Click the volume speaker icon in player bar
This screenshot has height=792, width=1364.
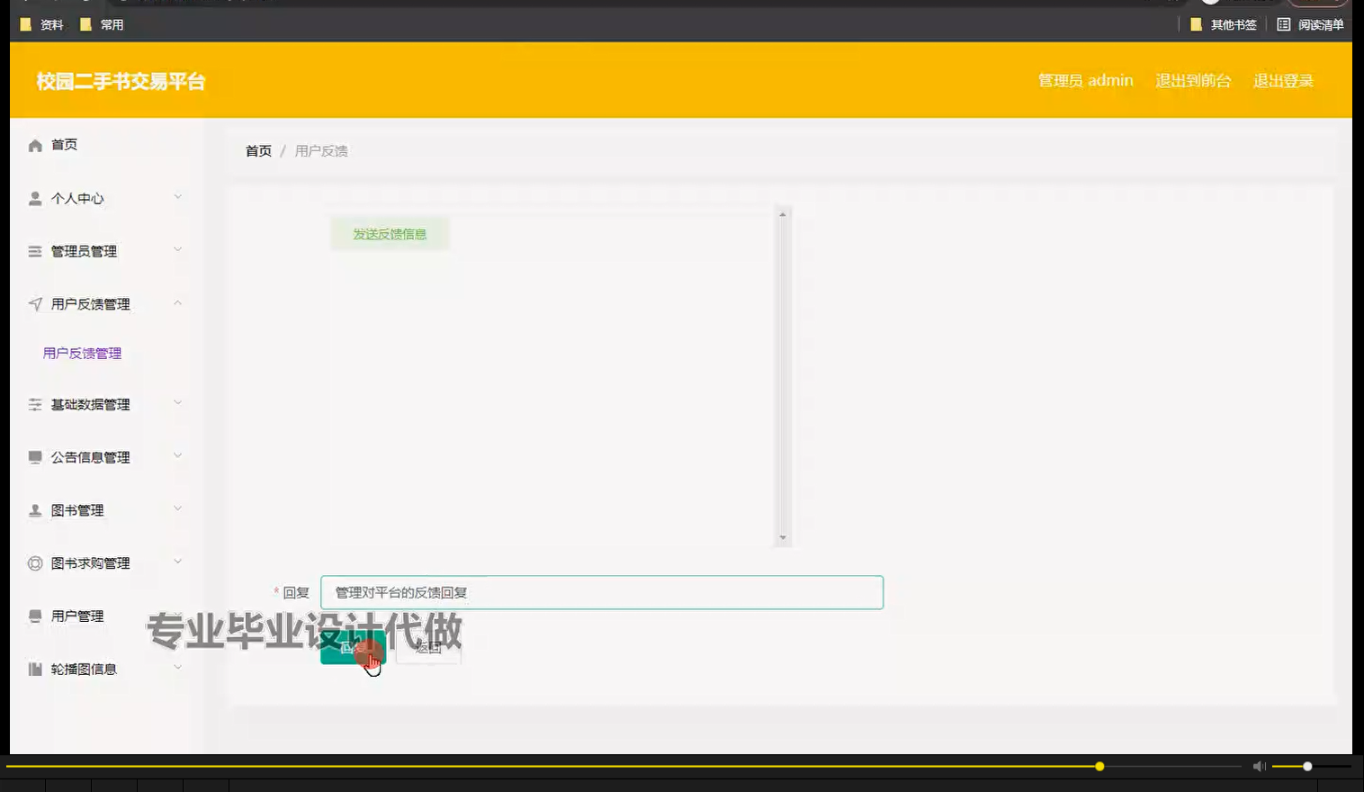[x=1259, y=767]
